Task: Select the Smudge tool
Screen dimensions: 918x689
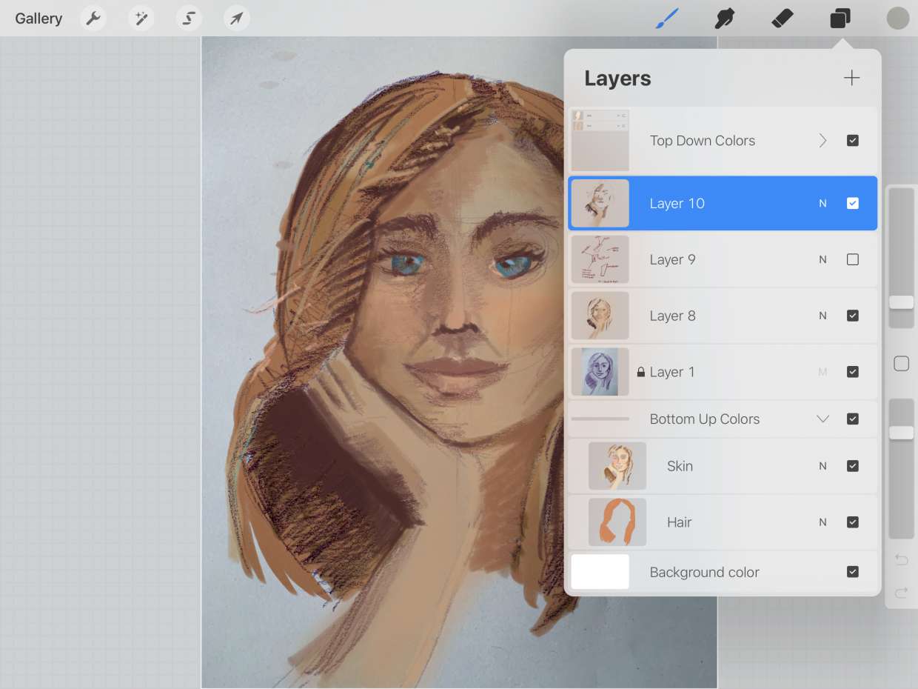Action: coord(725,19)
